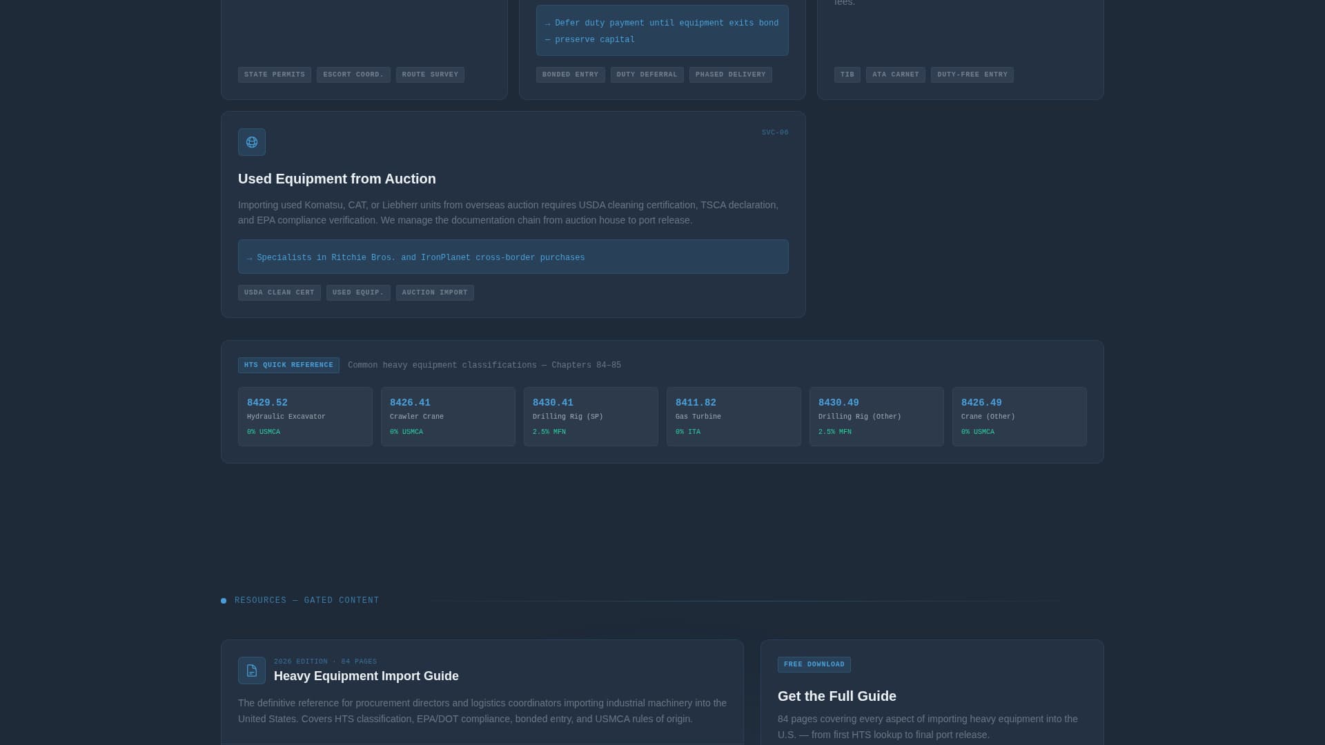This screenshot has height=745, width=1325.
Task: Click the FREE DOWNLOAD badge
Action: point(814,664)
